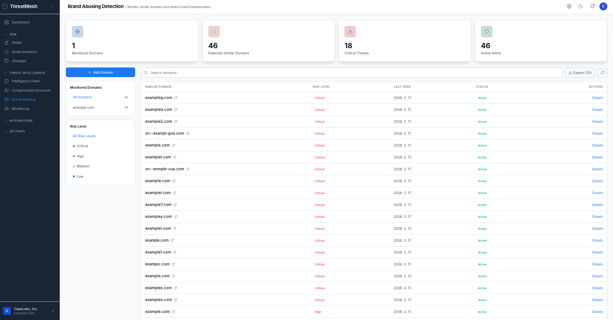This screenshot has width=613, height=320.
Task: Switch to the Brand Abusing section
Action: tap(23, 99)
